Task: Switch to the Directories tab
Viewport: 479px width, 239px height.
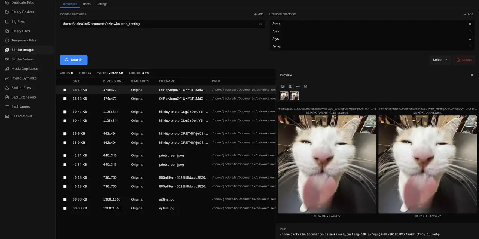Action: click(x=70, y=4)
